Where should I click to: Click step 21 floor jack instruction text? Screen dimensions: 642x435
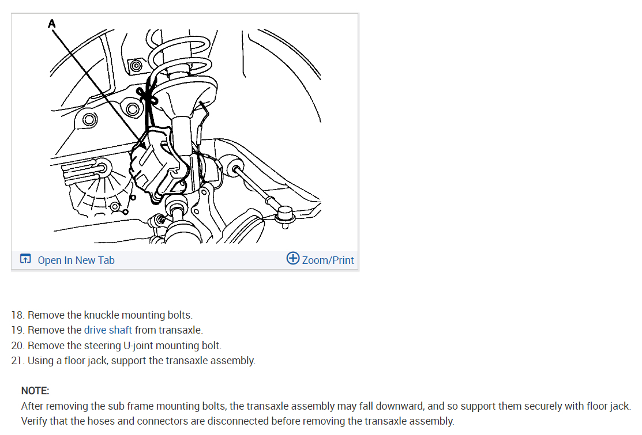click(x=133, y=361)
